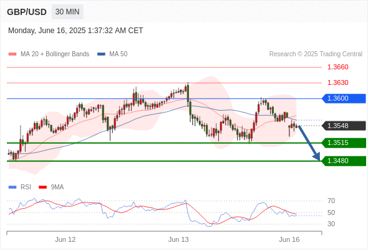Click the 1.3660 resistance label

pyautogui.click(x=337, y=67)
